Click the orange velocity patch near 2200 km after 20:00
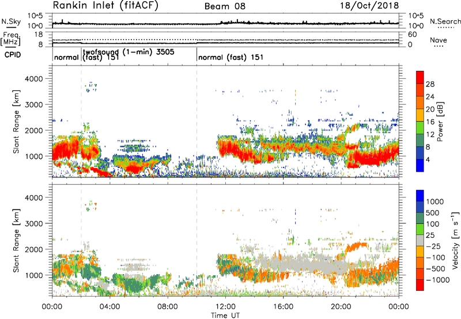The height and width of the screenshot is (319, 461). [356, 248]
